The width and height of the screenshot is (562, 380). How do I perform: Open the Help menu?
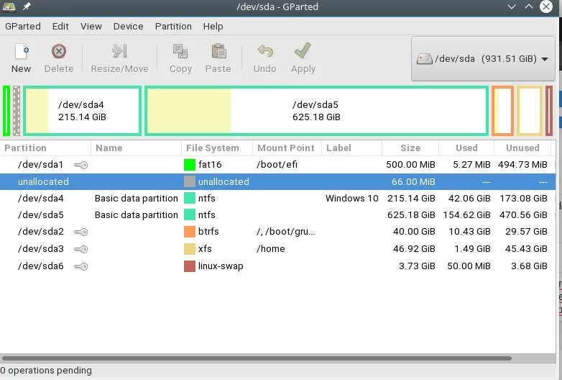[x=213, y=26]
